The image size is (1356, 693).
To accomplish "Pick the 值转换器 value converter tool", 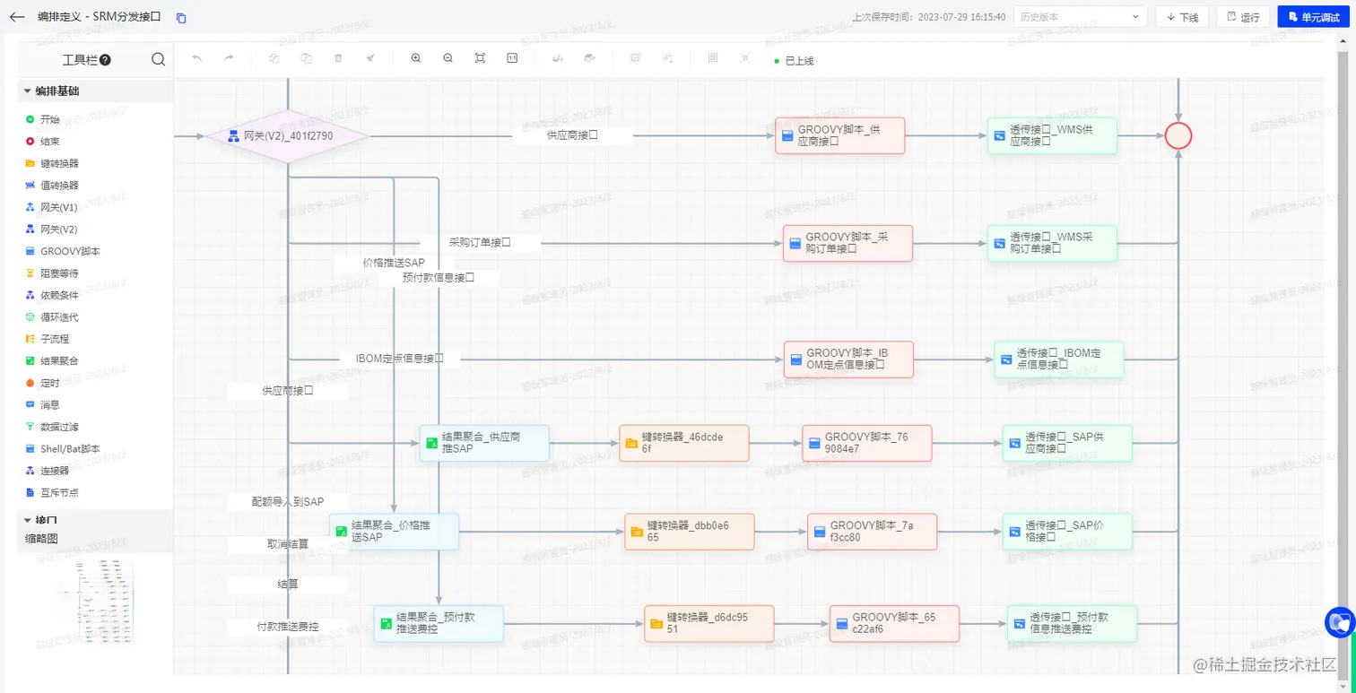I will 52,186.
